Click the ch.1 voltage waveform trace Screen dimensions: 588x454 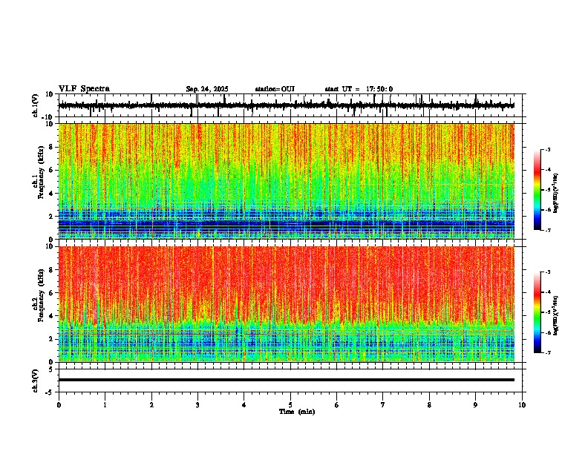click(x=287, y=105)
